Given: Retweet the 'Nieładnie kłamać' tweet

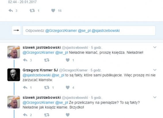Looking at the screenshot, I should click(47, 60).
